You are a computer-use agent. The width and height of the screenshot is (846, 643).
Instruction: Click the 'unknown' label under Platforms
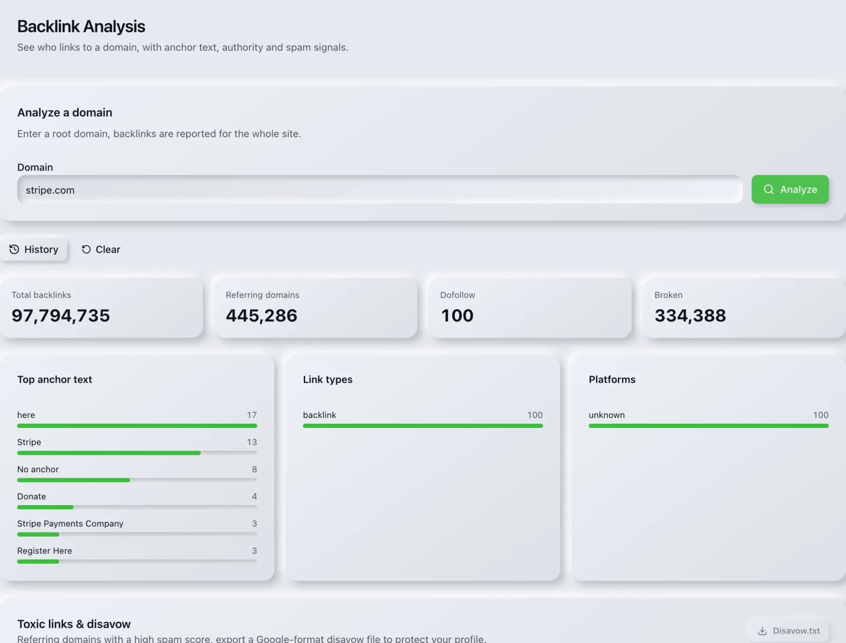pos(607,415)
